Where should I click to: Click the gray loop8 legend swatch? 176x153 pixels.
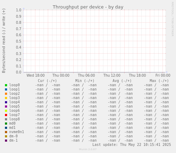[x=6, y=119]
